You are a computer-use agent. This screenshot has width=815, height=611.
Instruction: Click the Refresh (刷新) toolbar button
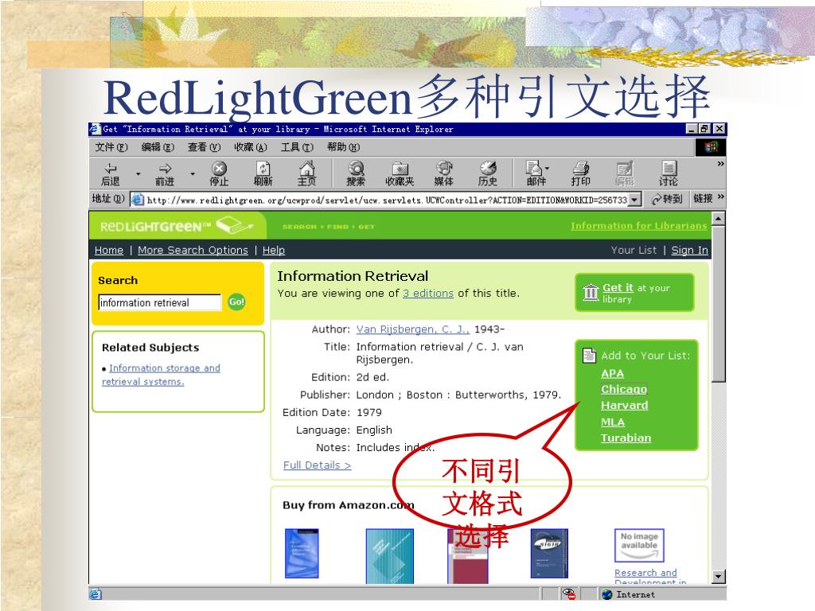(263, 174)
